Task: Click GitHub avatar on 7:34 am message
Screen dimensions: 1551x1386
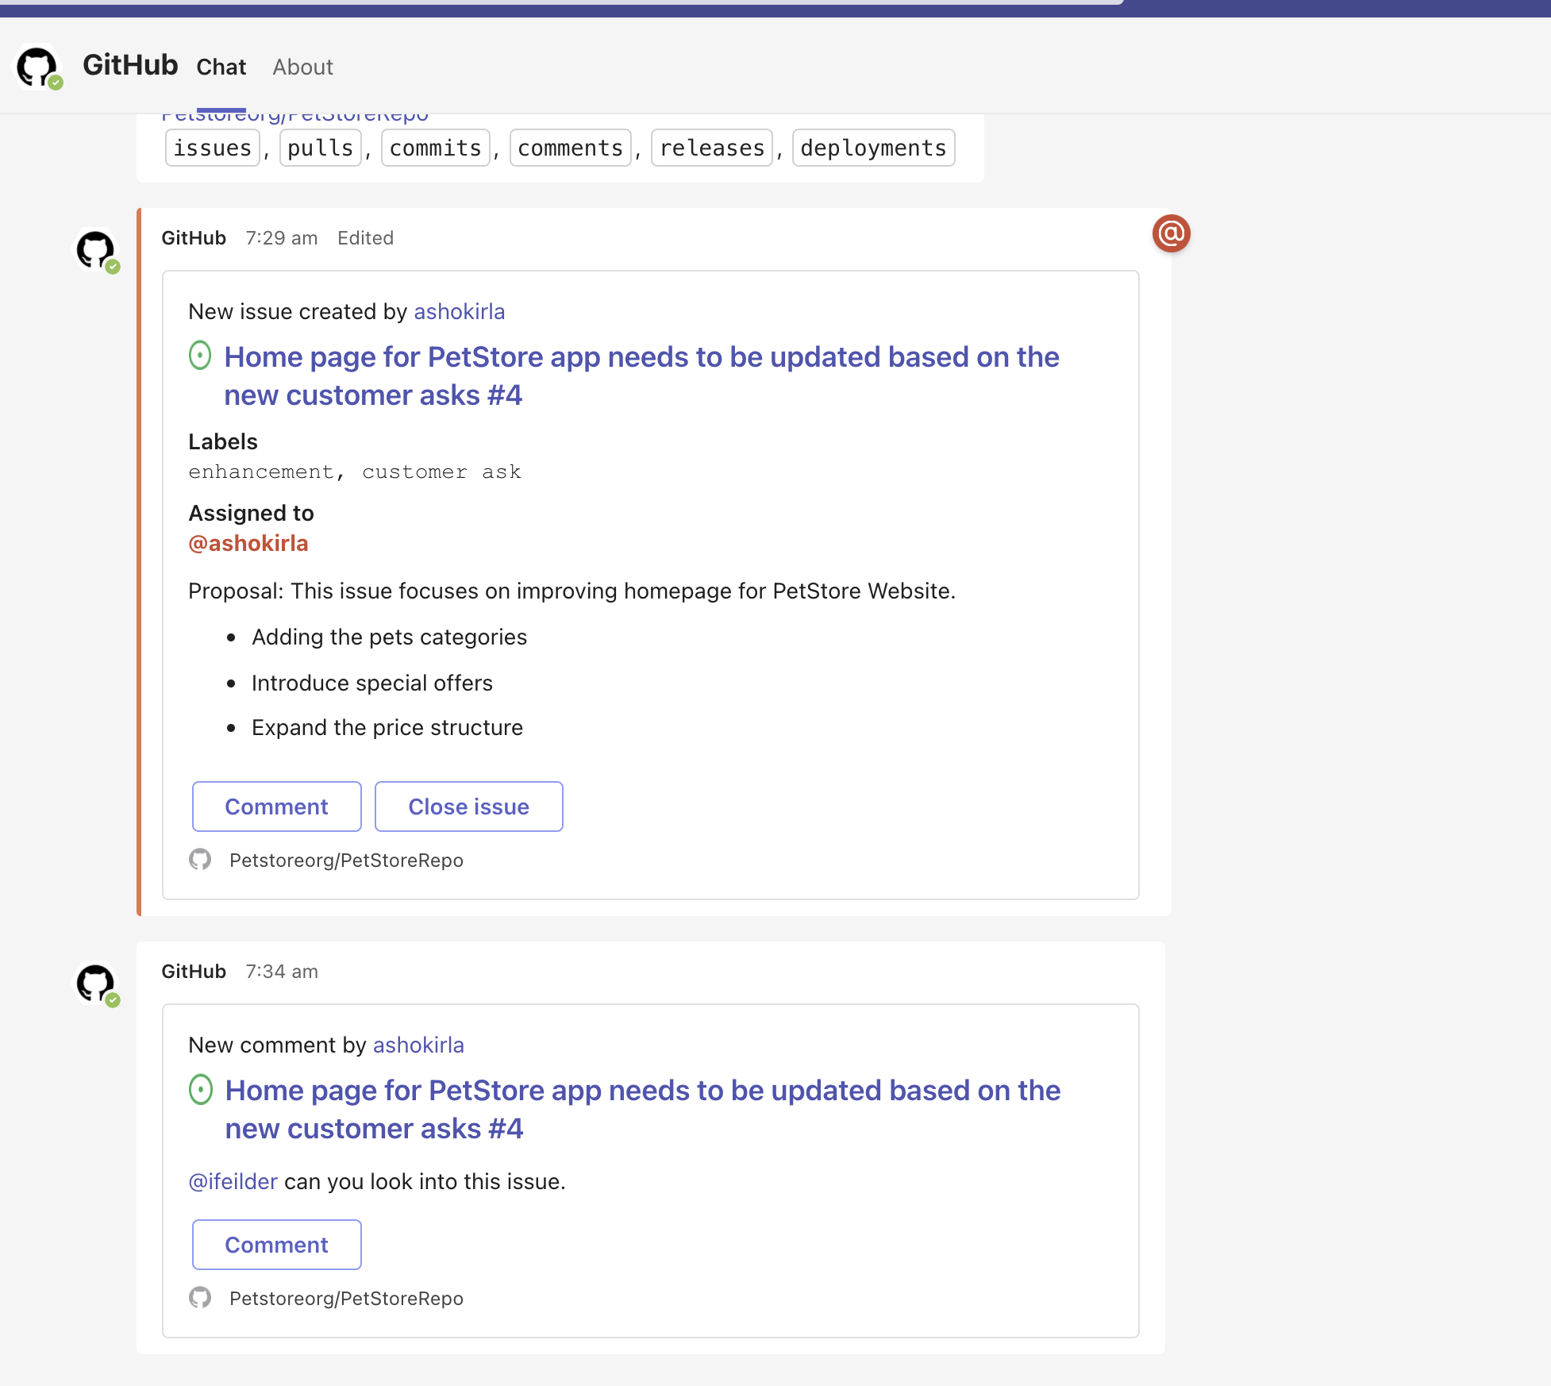Action: (x=96, y=984)
